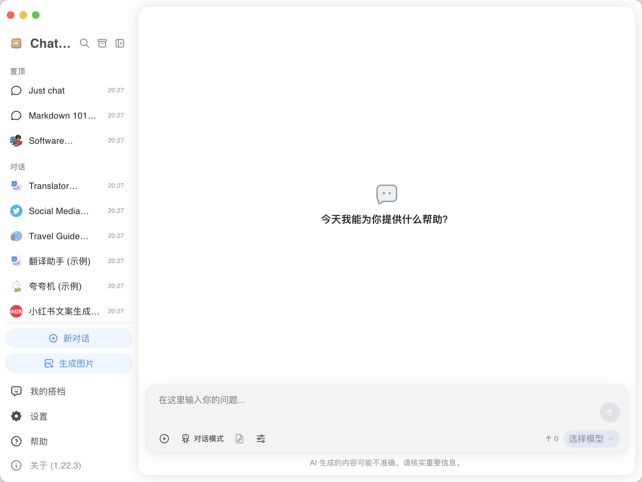Click the 置顶 pinned section label
The height and width of the screenshot is (482, 642).
tap(18, 71)
